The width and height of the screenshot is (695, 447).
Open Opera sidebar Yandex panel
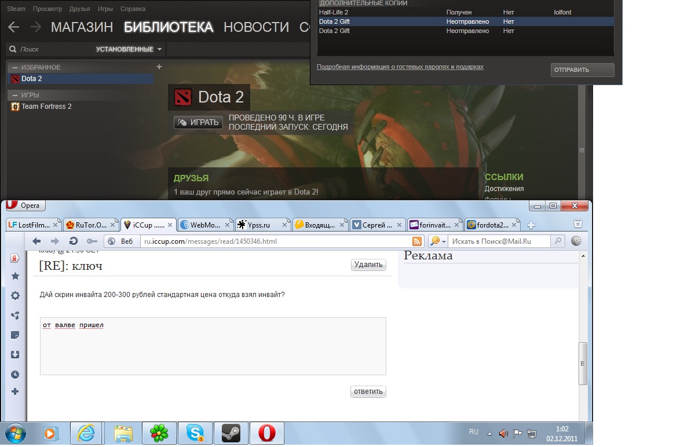point(15,258)
